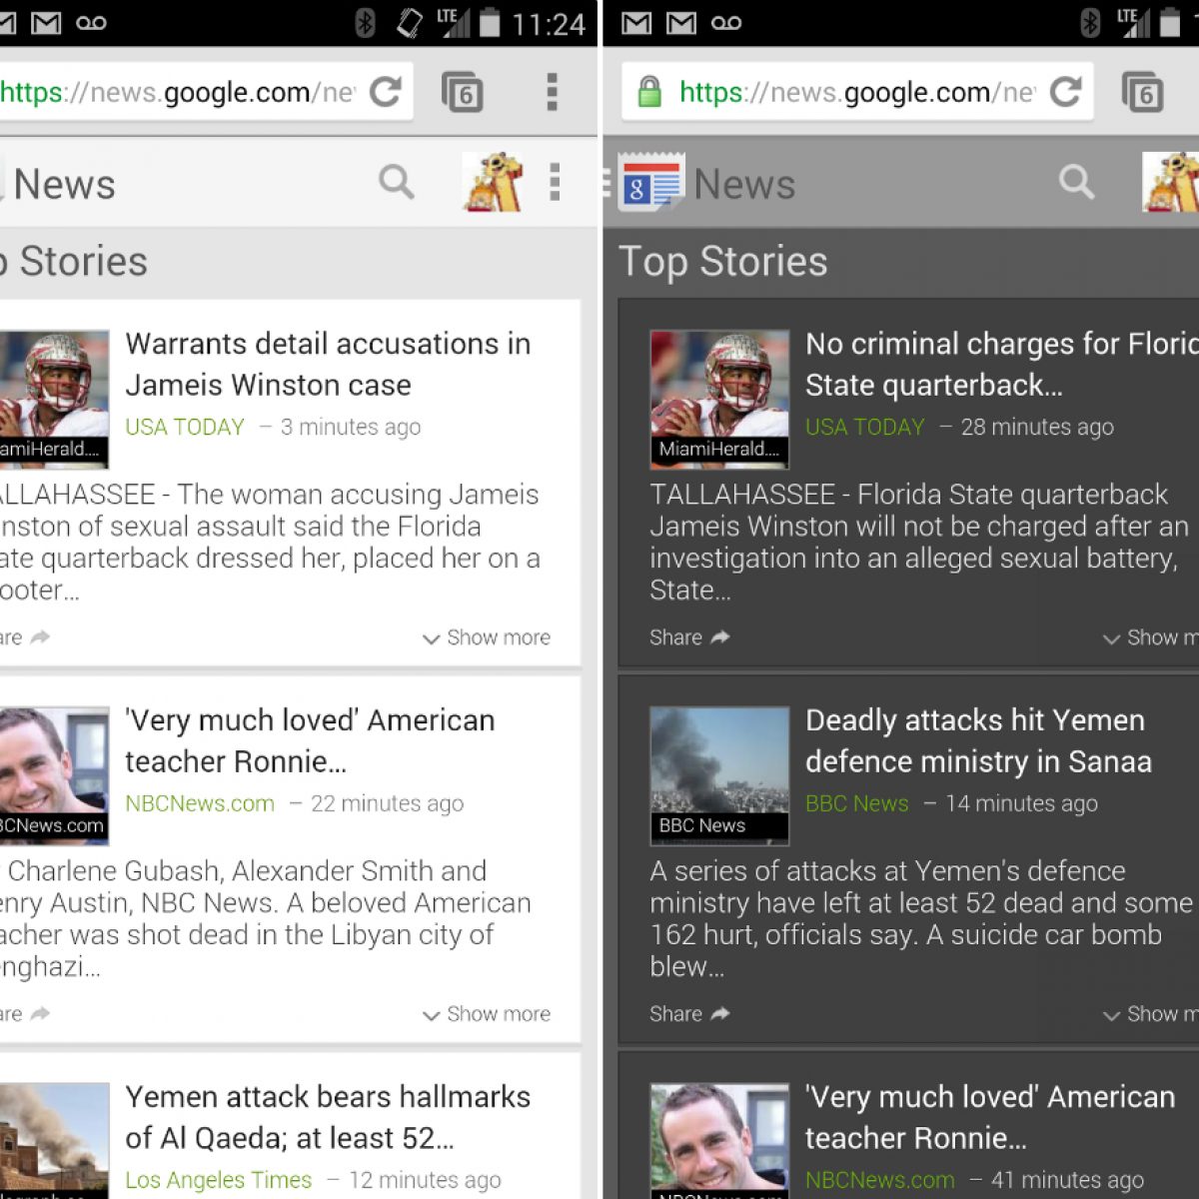Expand Show more under Warrants detail story
The height and width of the screenshot is (1199, 1199).
[x=487, y=637]
